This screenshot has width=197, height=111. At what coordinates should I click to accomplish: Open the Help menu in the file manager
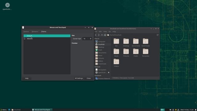(114, 31)
